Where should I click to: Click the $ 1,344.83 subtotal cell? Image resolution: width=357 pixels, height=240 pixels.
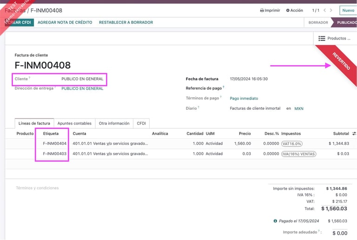click(x=339, y=143)
